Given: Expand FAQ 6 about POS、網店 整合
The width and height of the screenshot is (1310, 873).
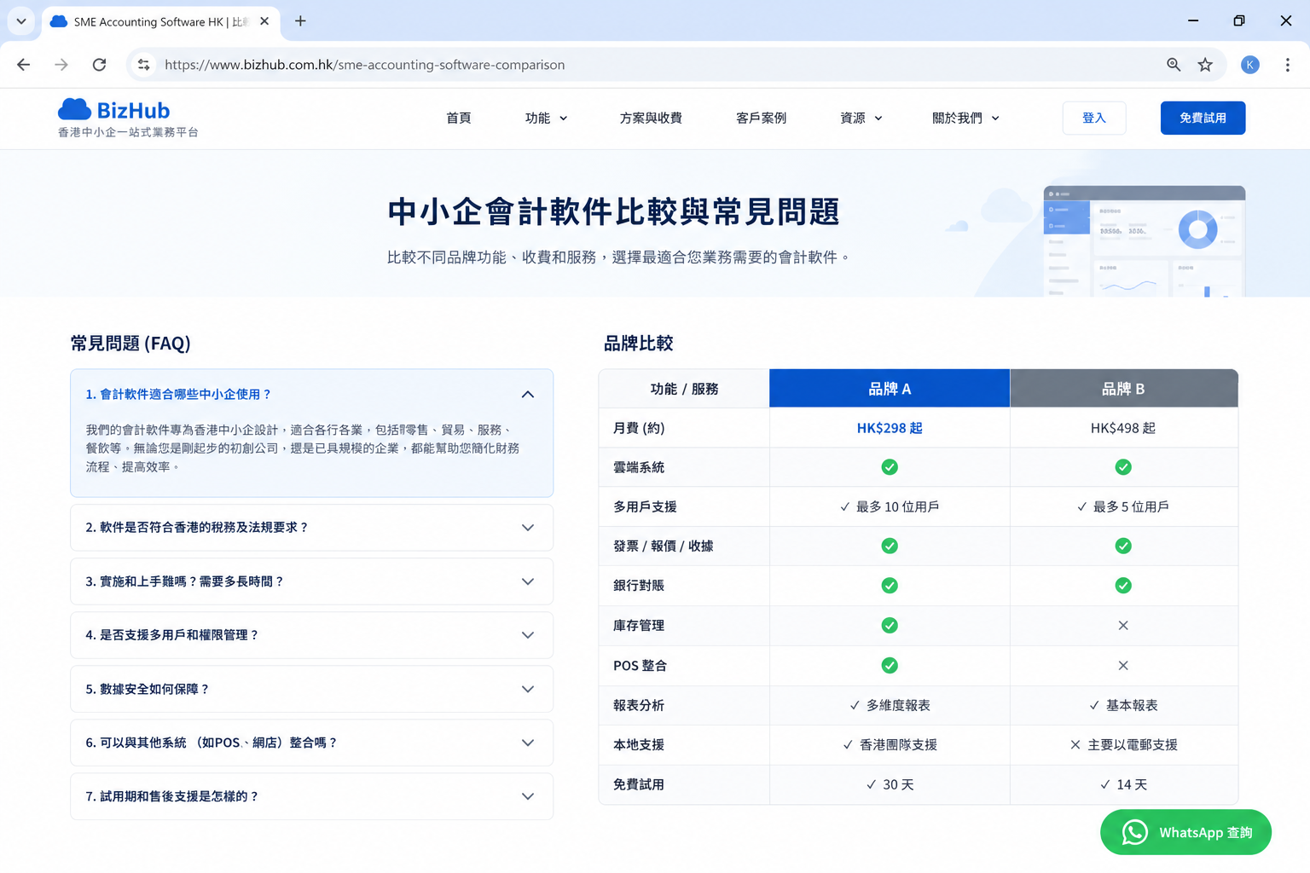Looking at the screenshot, I should (311, 743).
